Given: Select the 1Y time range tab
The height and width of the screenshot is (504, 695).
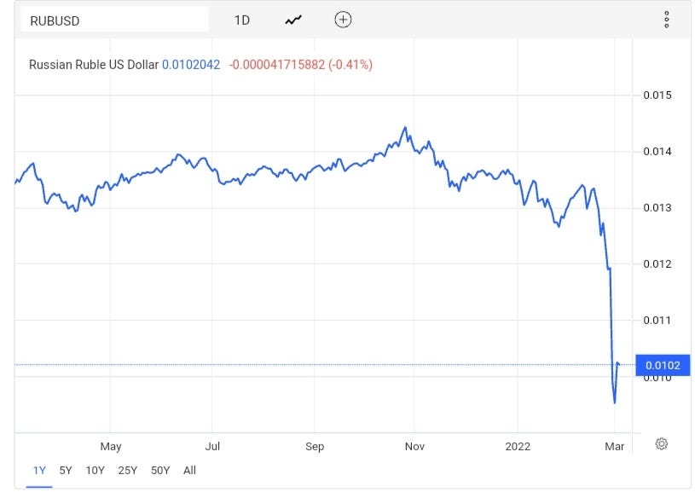Looking at the screenshot, I should 39,470.
